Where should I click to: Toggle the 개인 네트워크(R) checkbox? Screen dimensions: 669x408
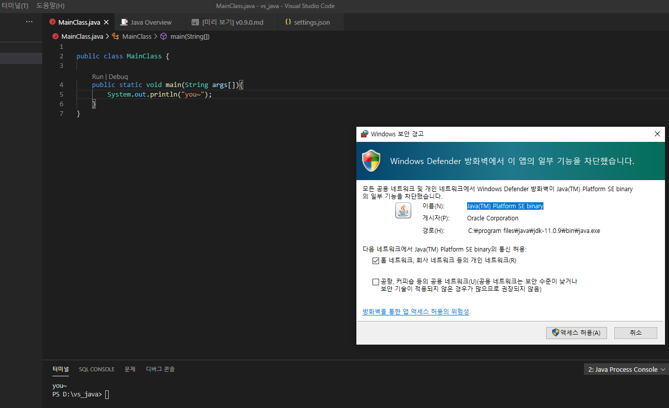376,261
